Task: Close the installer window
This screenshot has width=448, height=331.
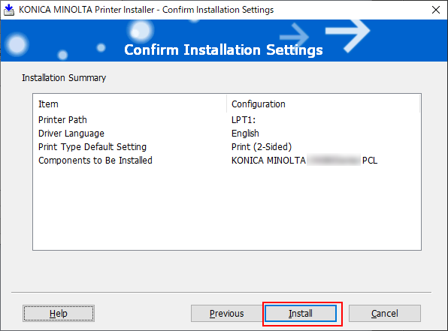Action: tap(436, 10)
